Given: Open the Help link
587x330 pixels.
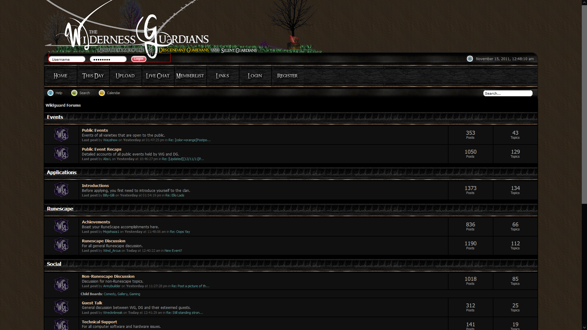Looking at the screenshot, I should 59,93.
